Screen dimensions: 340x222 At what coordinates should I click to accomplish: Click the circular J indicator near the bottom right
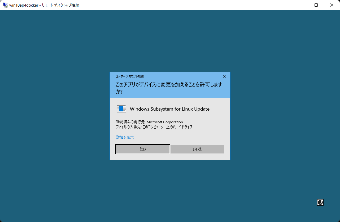320,202
